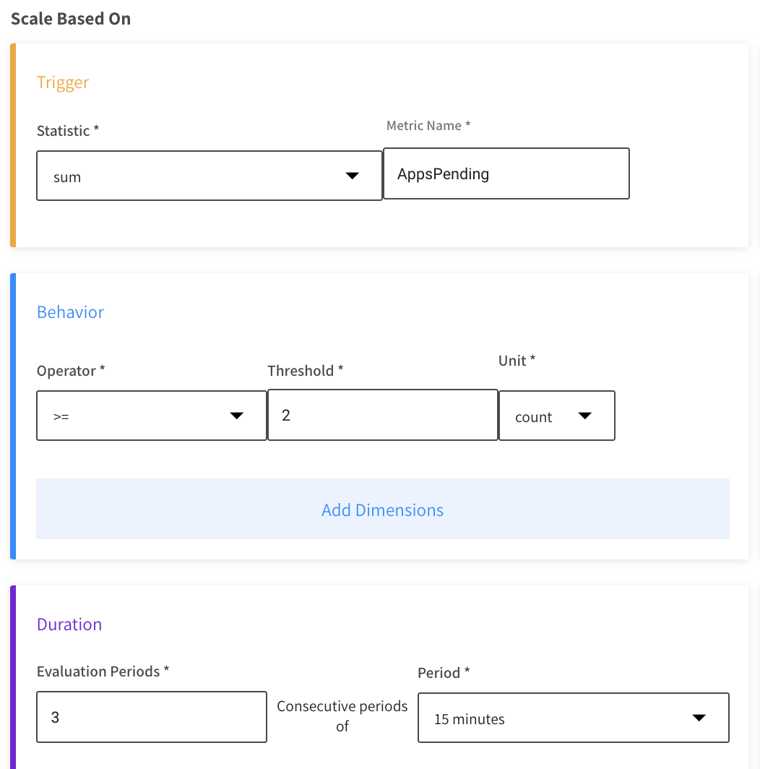The image size is (760, 769).
Task: Click the Behavior section heading
Action: tap(70, 312)
